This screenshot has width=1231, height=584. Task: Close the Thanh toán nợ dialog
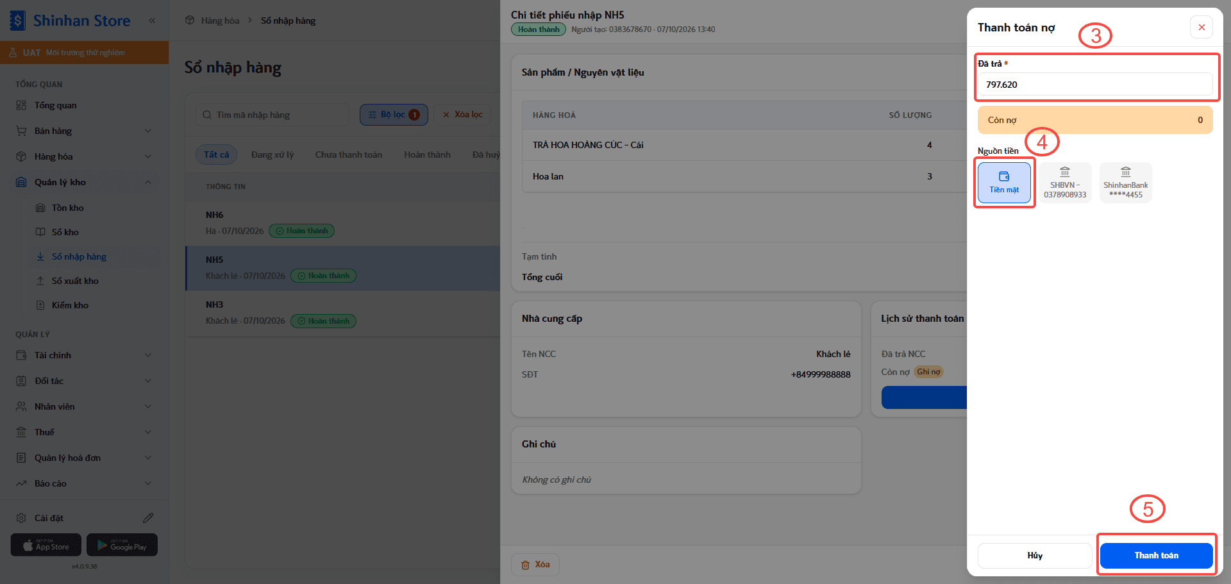click(1202, 27)
